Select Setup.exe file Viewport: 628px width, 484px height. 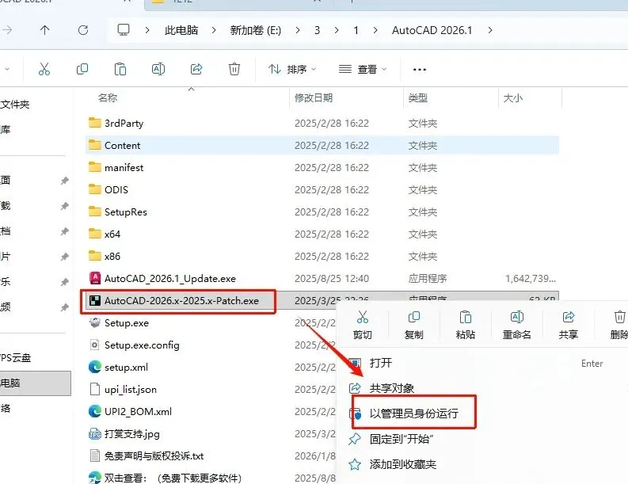click(x=127, y=322)
